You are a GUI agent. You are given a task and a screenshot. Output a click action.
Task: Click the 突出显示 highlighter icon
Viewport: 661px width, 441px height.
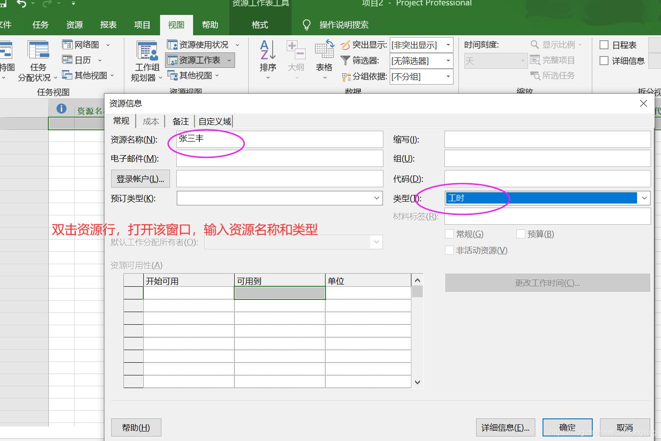click(345, 45)
